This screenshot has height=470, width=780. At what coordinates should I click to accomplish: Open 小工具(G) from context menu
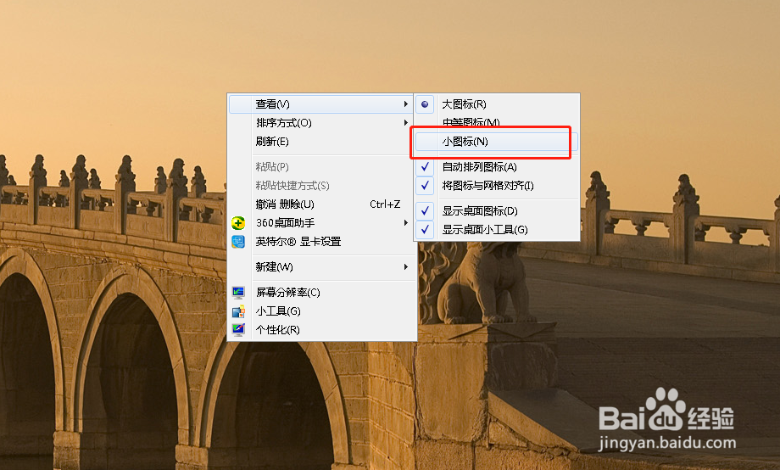point(321,311)
